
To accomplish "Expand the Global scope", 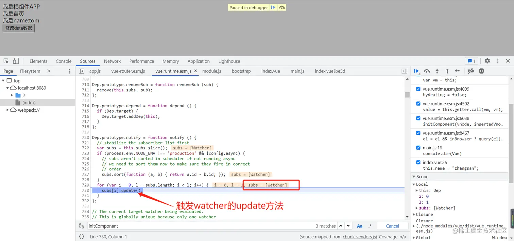I will tap(414, 238).
